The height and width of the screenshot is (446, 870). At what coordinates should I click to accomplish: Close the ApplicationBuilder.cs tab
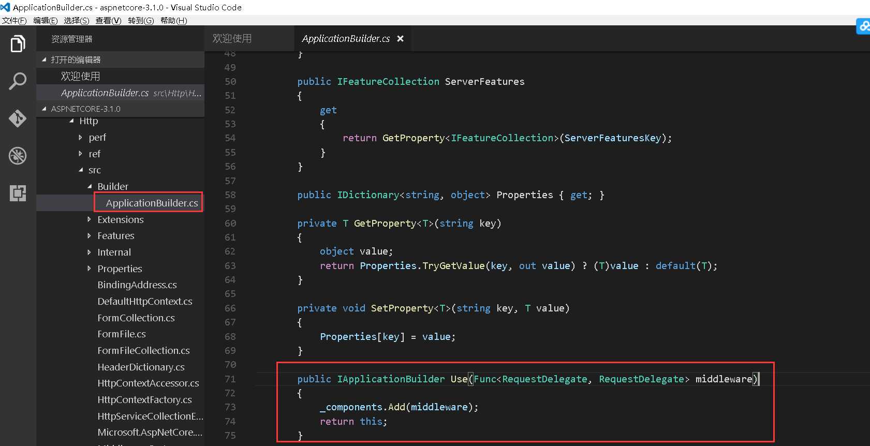pos(400,39)
